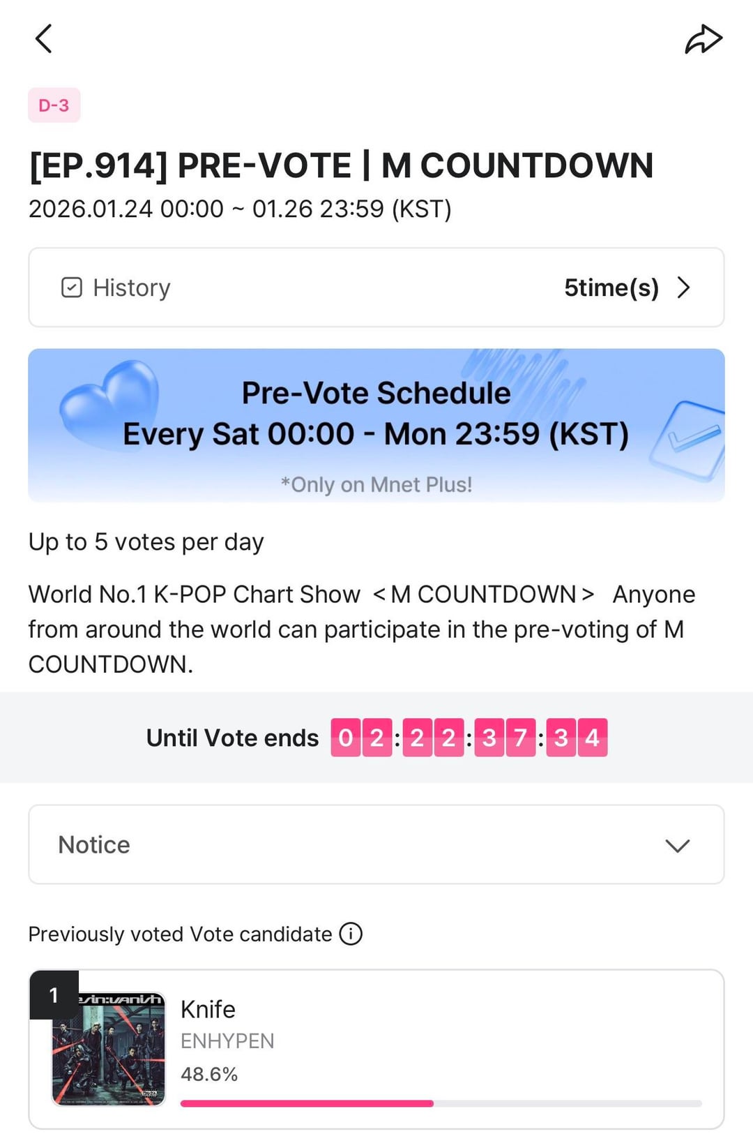753x1141 pixels.
Task: Click the pink vote percentage progress bar
Action: coord(307,1103)
